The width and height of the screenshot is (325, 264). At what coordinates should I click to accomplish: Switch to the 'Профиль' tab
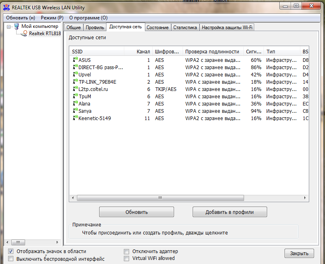click(x=95, y=27)
